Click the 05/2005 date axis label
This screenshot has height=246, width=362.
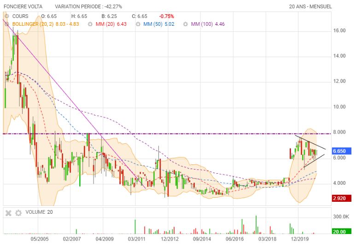(x=40, y=239)
